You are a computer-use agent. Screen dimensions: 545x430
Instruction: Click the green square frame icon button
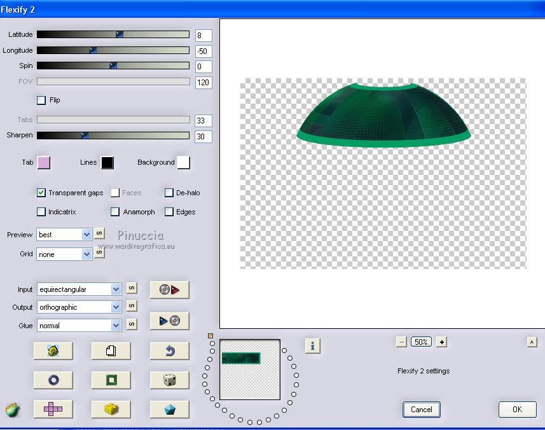111,380
